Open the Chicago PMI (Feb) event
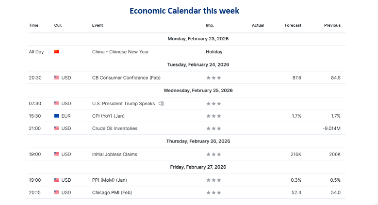This screenshot has width=378, height=205. (112, 192)
